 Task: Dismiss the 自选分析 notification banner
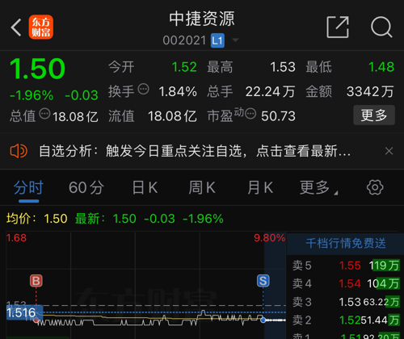pos(389,151)
